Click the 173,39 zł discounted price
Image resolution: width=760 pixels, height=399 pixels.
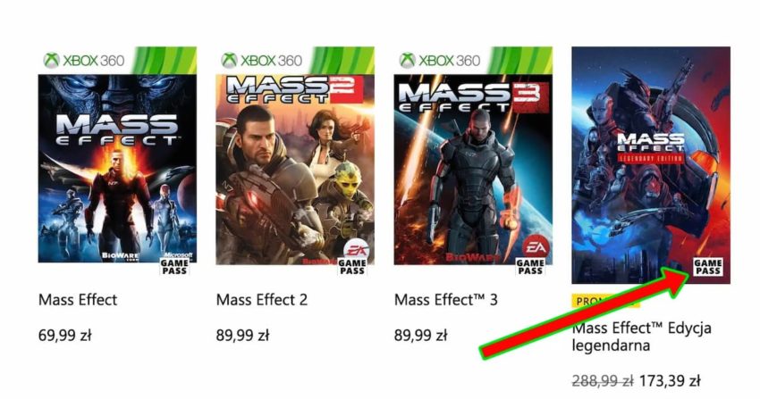(x=670, y=381)
